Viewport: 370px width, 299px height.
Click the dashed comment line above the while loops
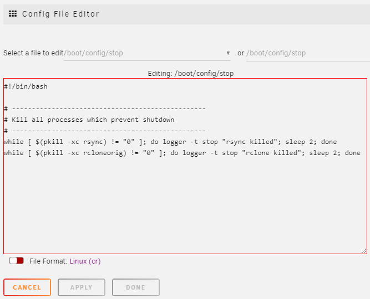[x=105, y=131]
